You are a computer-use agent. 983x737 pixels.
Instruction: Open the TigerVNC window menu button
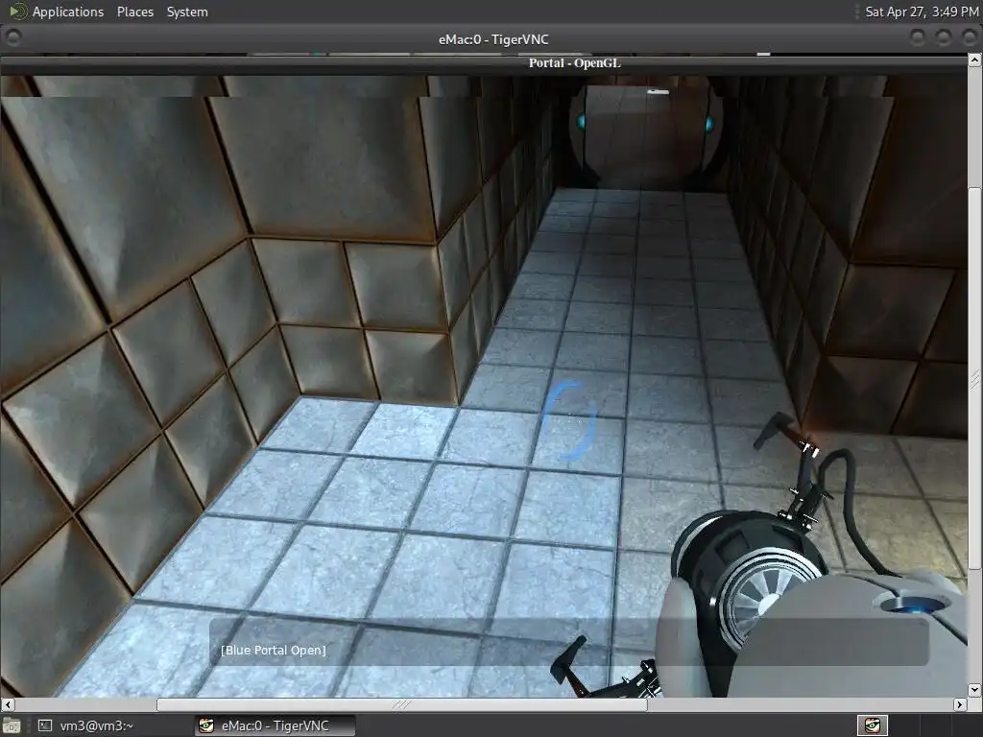click(12, 38)
